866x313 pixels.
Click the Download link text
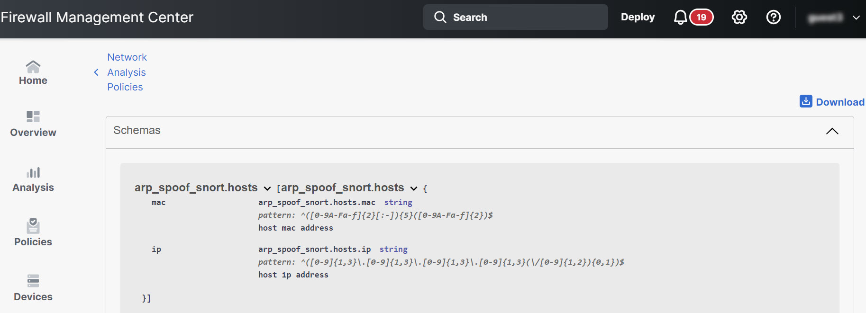[x=839, y=102]
